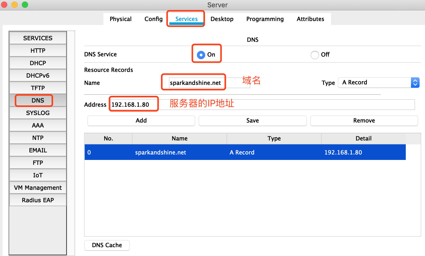
Task: Select the IoT service entry
Action: click(x=38, y=175)
